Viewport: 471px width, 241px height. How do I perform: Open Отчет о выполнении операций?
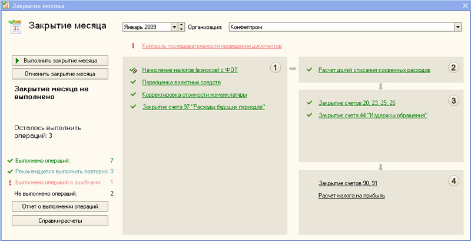click(x=60, y=206)
